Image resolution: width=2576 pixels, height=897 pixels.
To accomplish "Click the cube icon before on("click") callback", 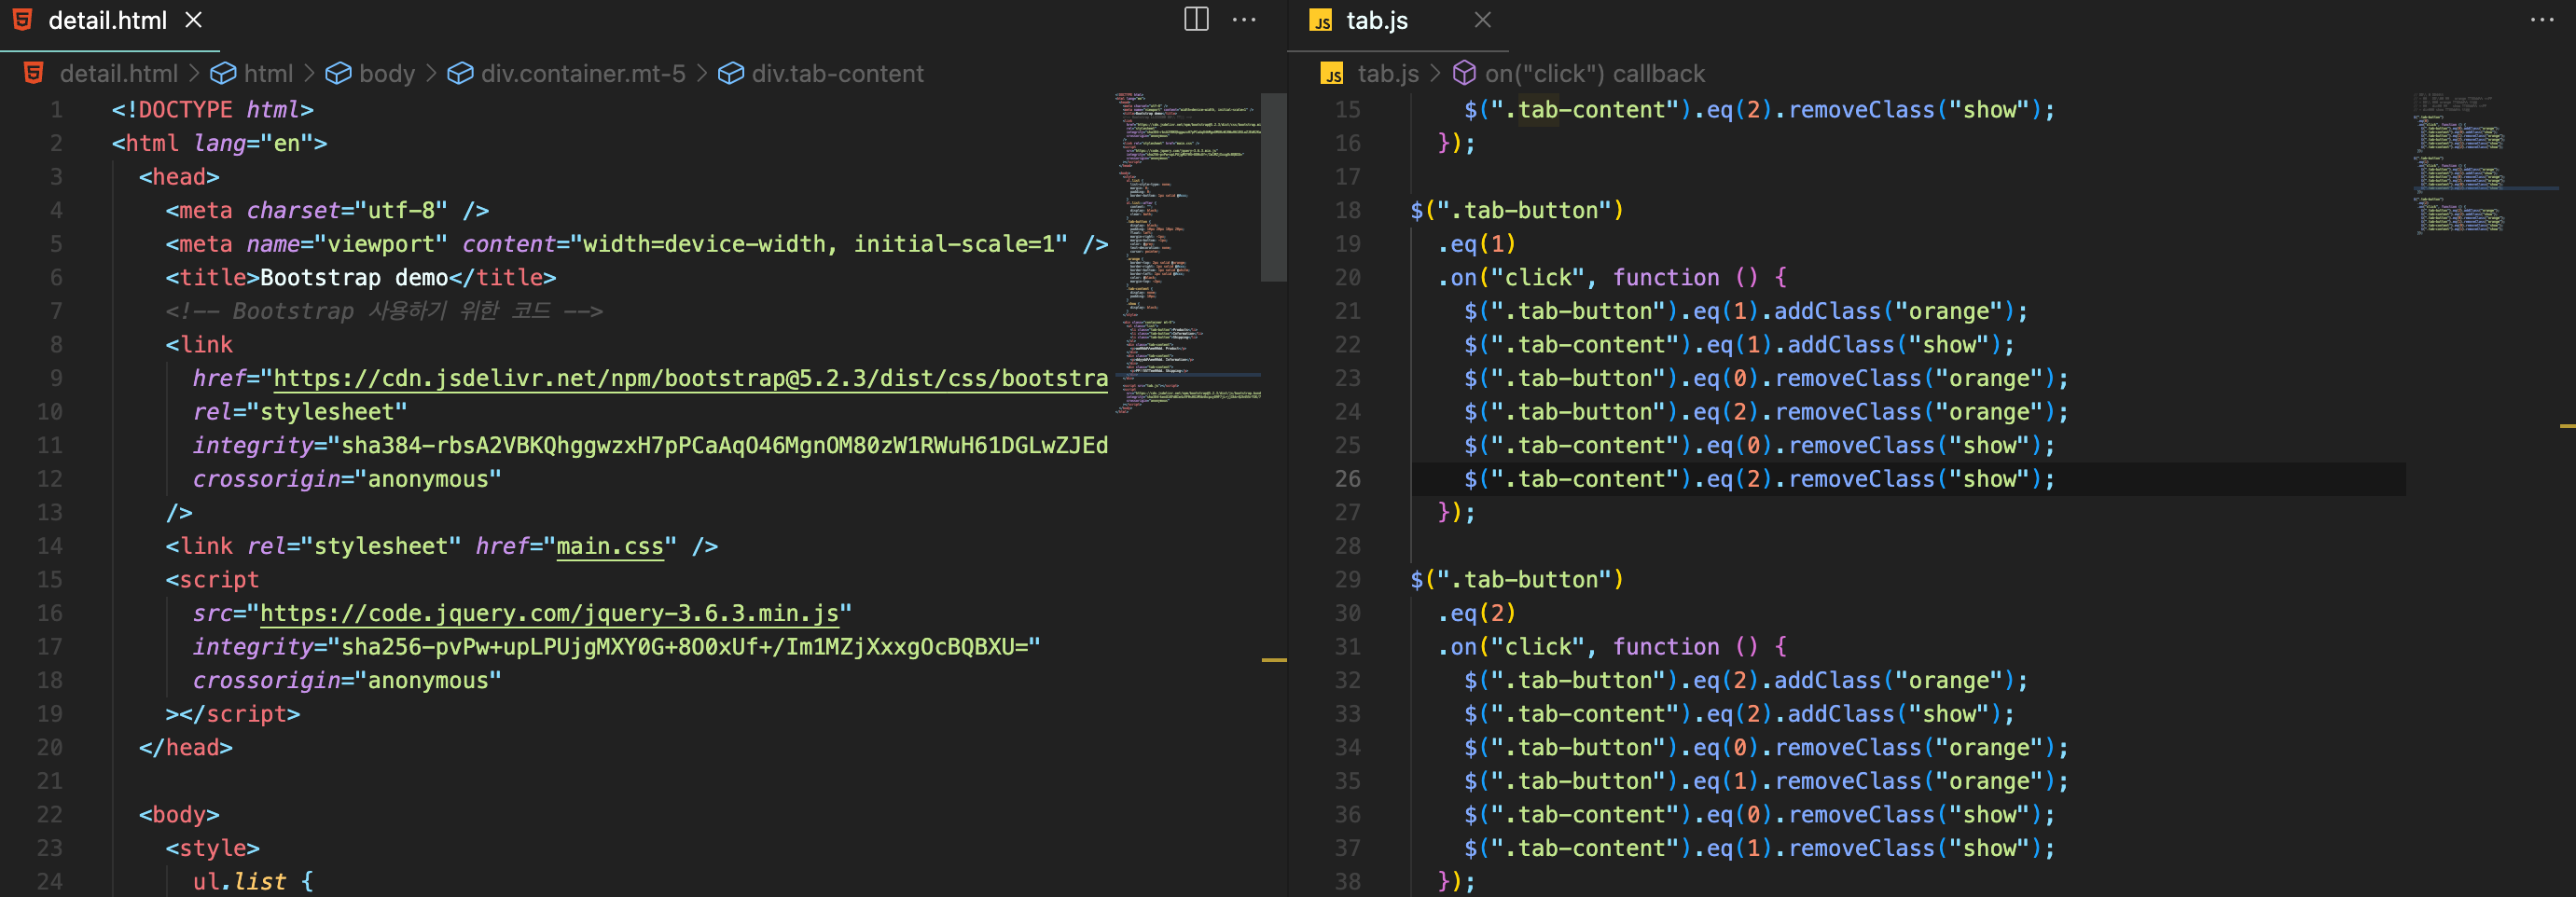I will (1464, 73).
